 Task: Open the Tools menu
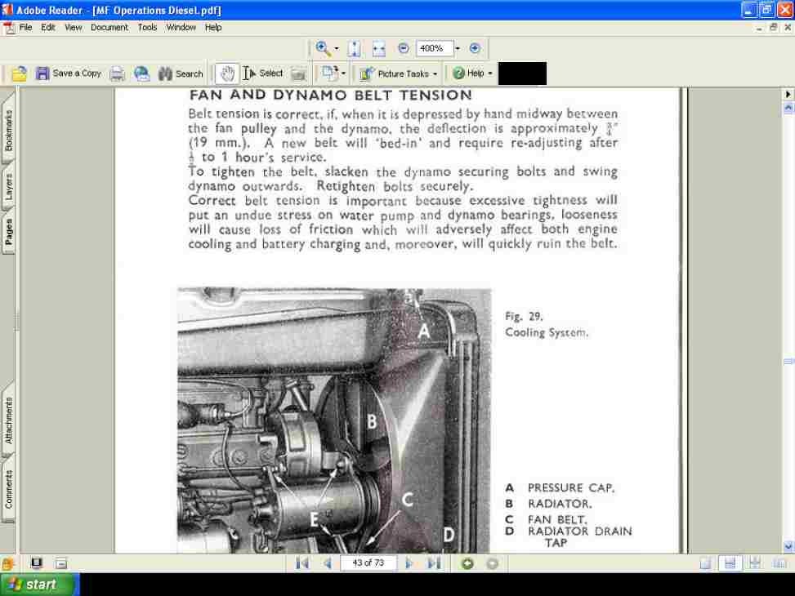click(148, 28)
